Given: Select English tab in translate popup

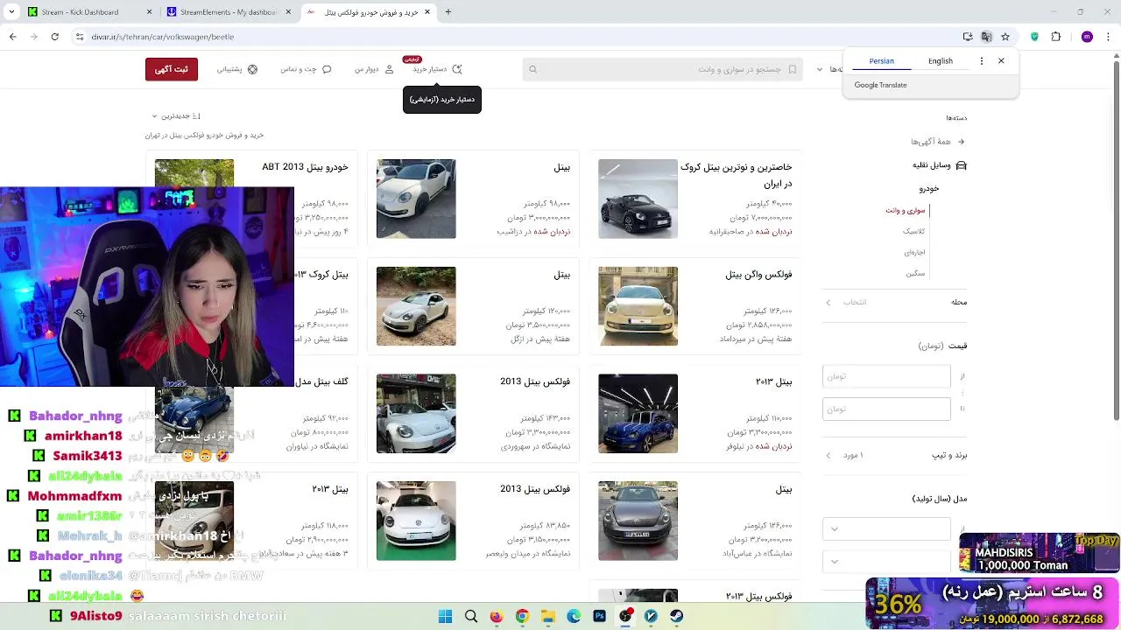Looking at the screenshot, I should pos(940,61).
